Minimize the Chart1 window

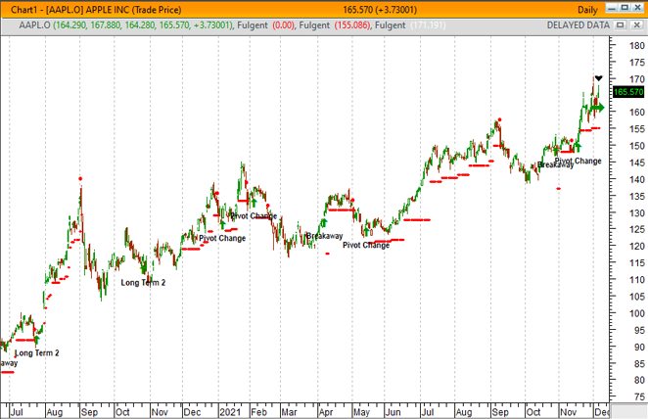coord(612,8)
